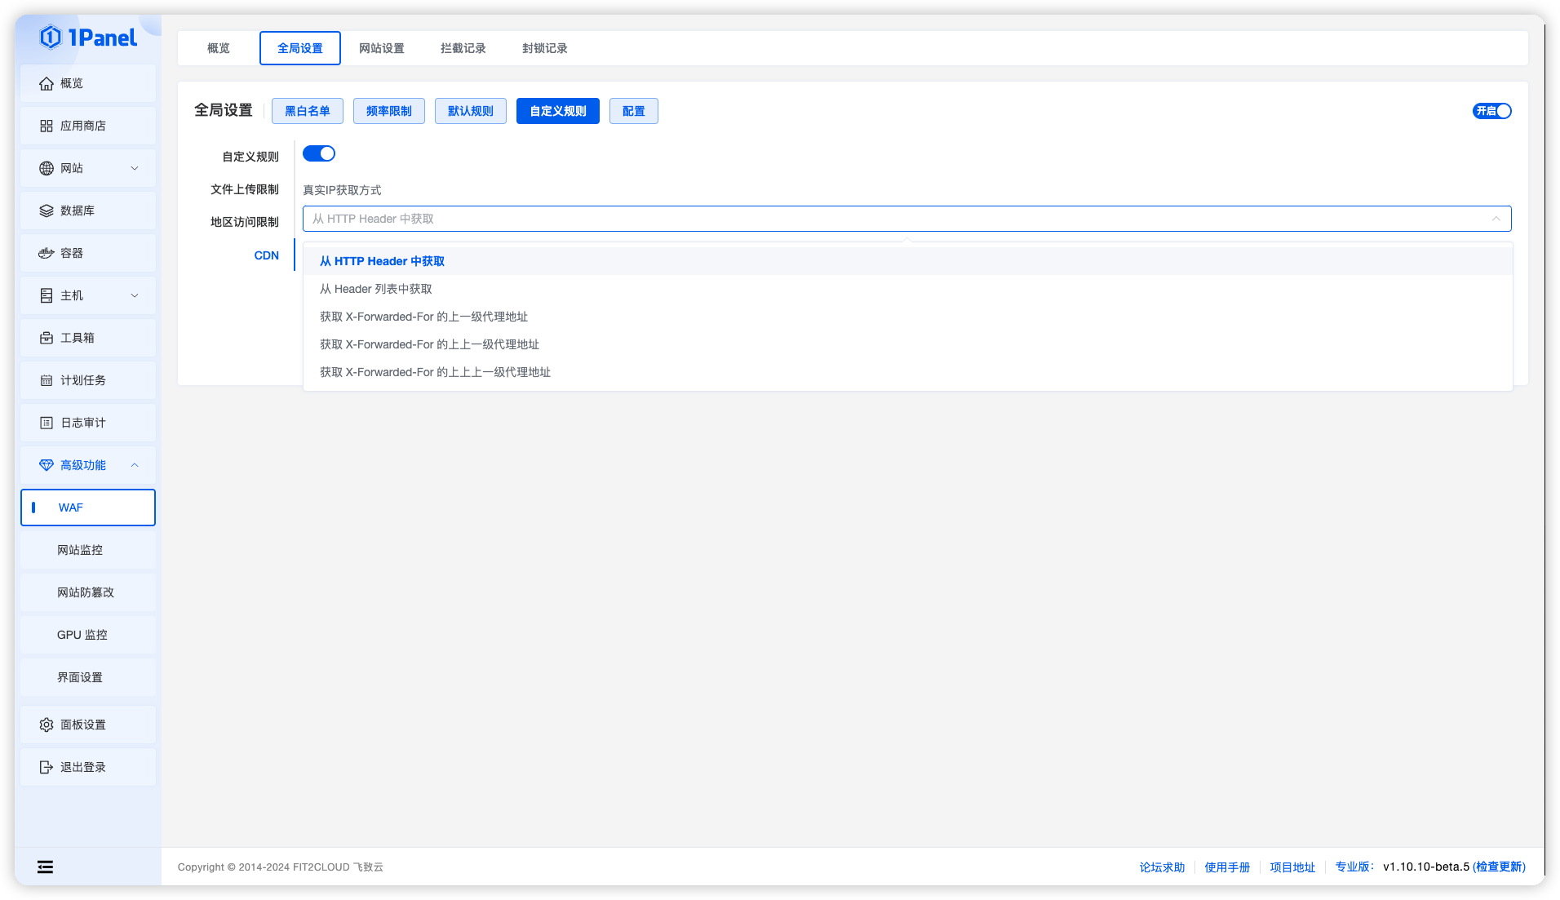Disable the 开启 switch at top right
This screenshot has width=1560, height=900.
(x=1492, y=111)
